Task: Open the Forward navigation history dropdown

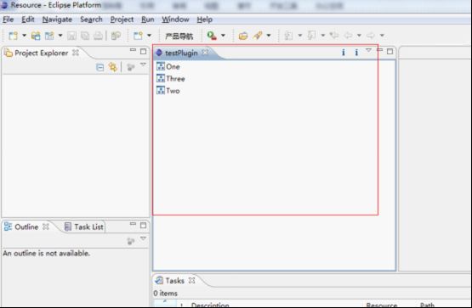Action: (382, 36)
